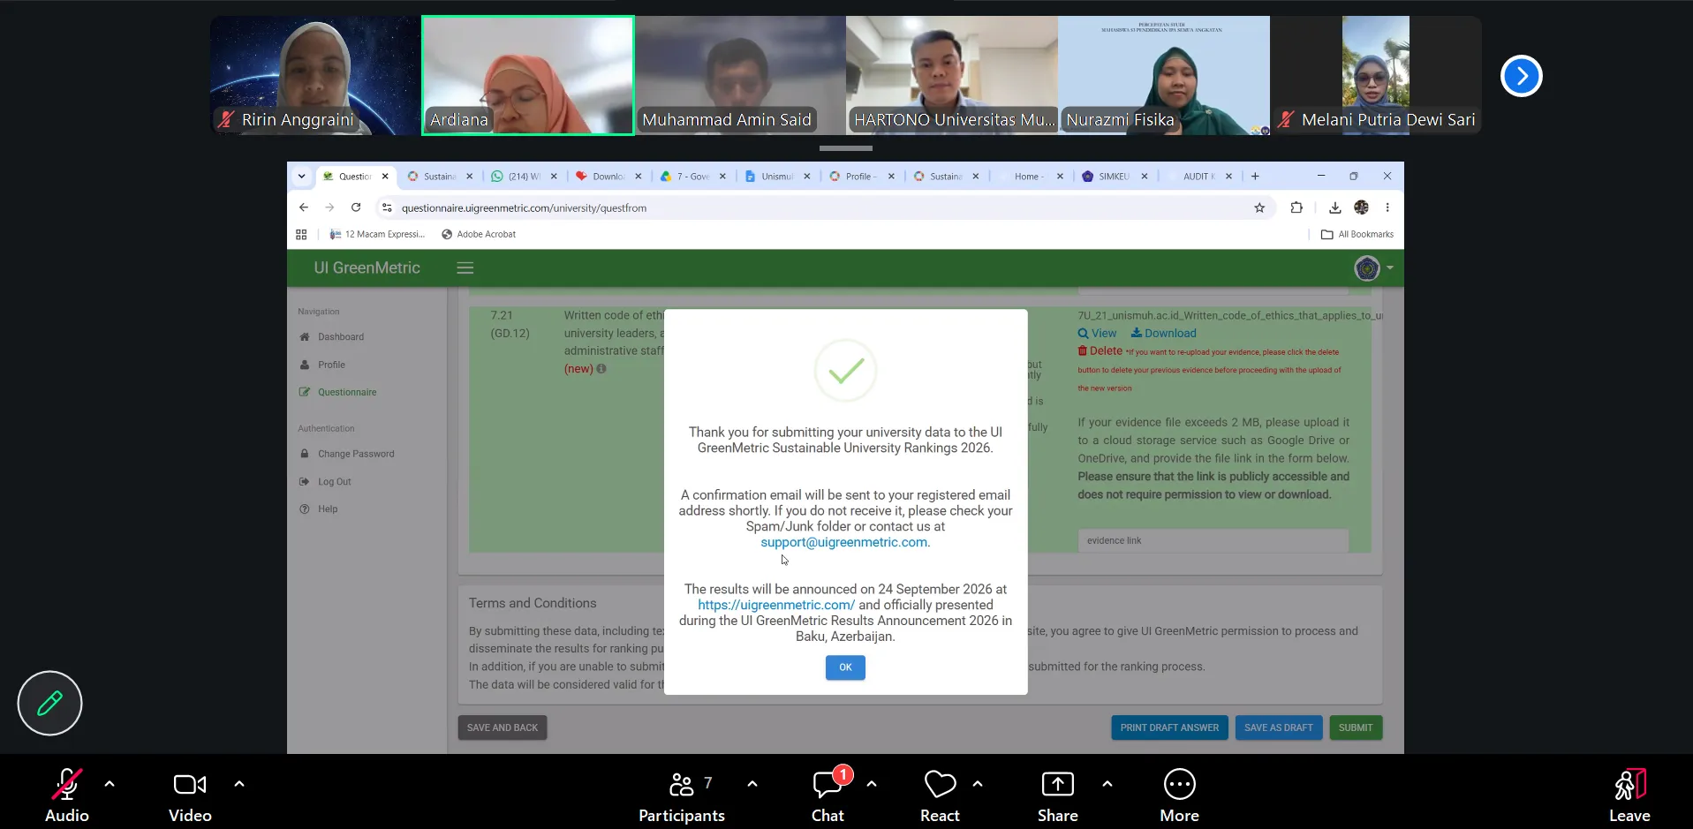Open the All Bookmarks folder
1693x829 pixels.
[1357, 234]
